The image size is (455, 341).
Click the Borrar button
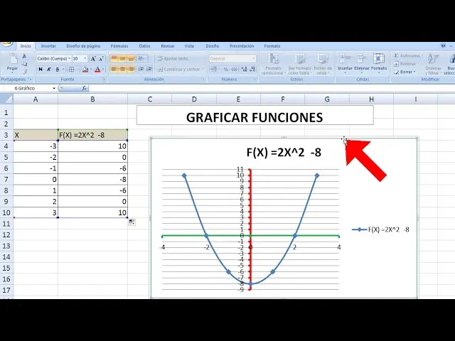407,72
